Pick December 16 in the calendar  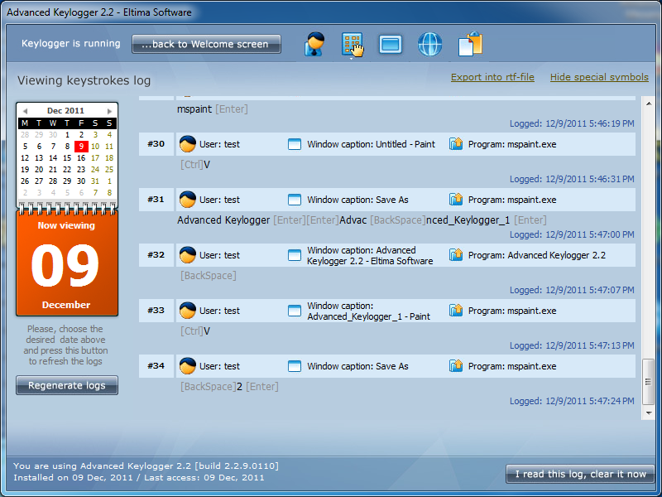(81, 158)
